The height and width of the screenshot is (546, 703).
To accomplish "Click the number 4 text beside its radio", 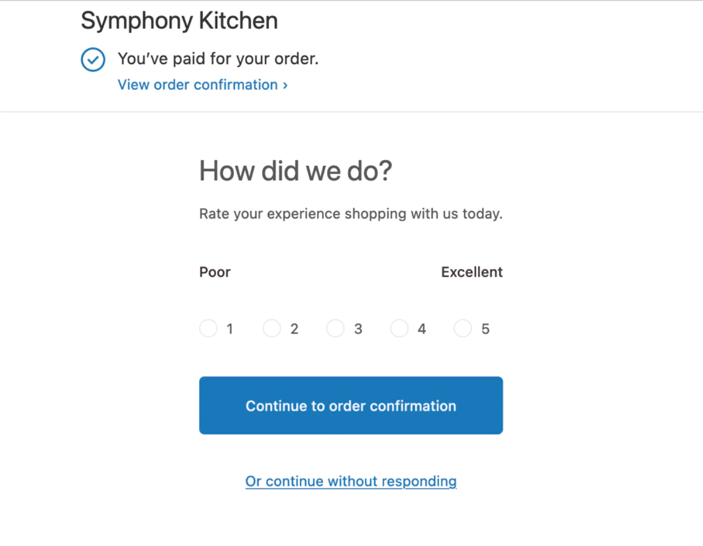I will click(422, 329).
